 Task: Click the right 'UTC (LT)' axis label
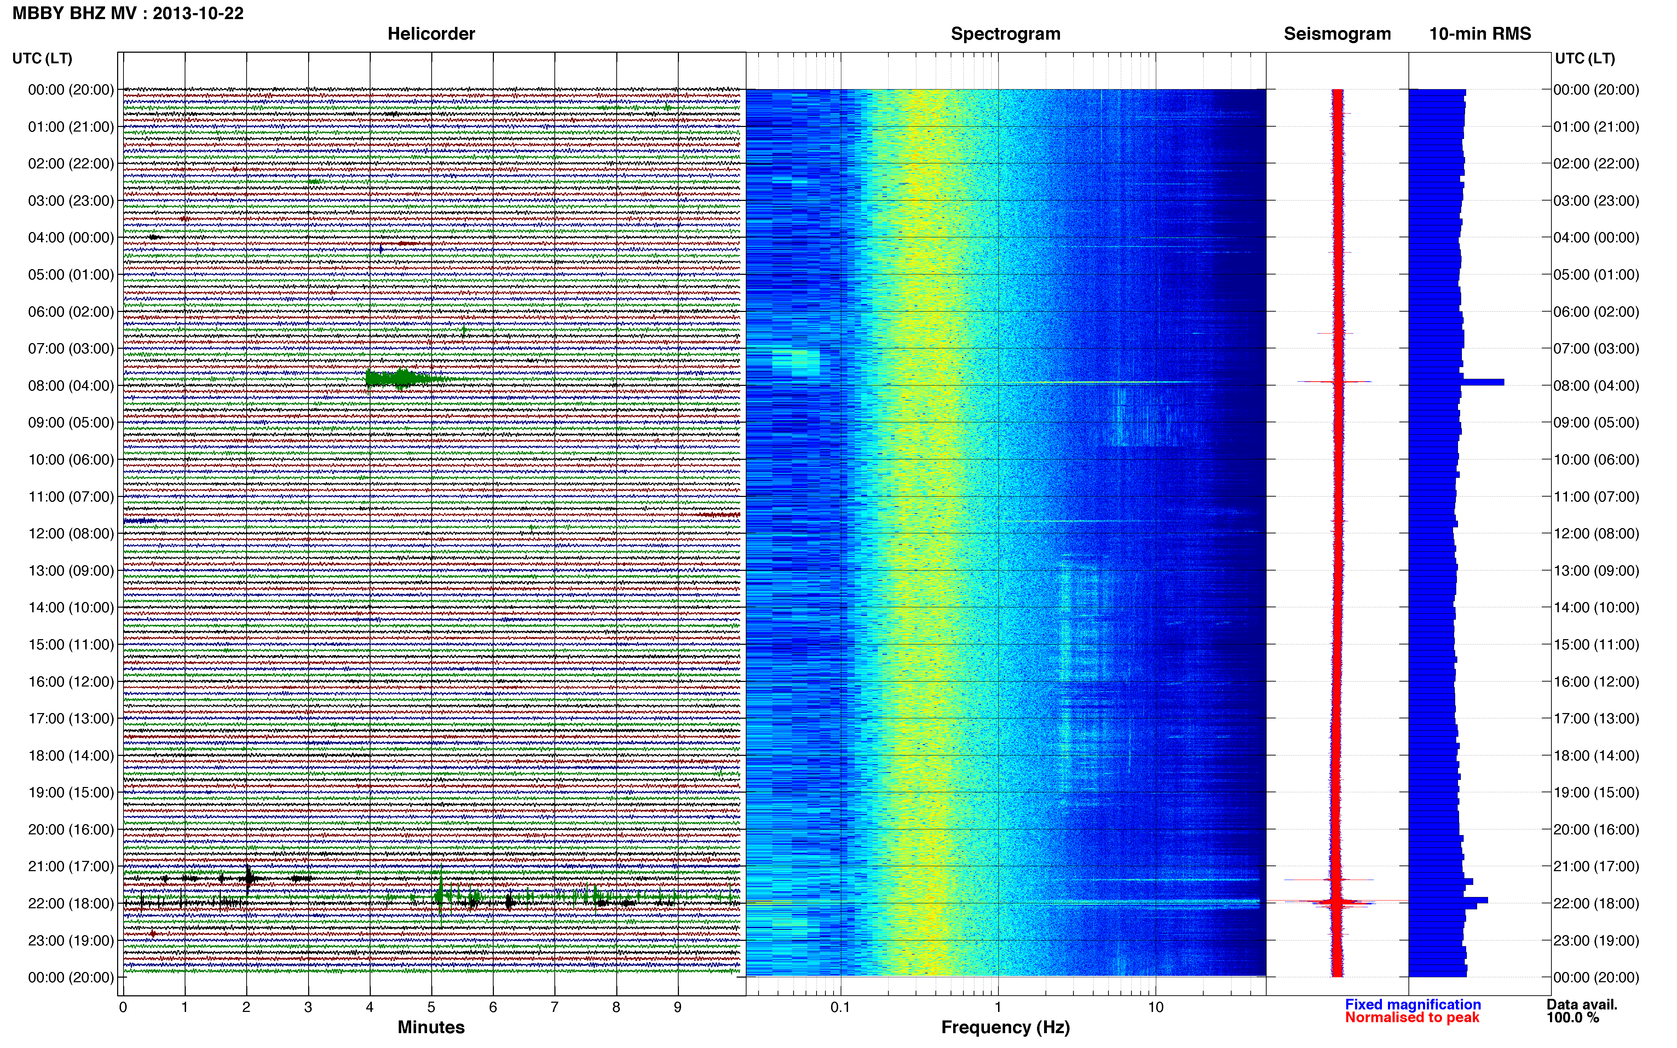click(1585, 58)
